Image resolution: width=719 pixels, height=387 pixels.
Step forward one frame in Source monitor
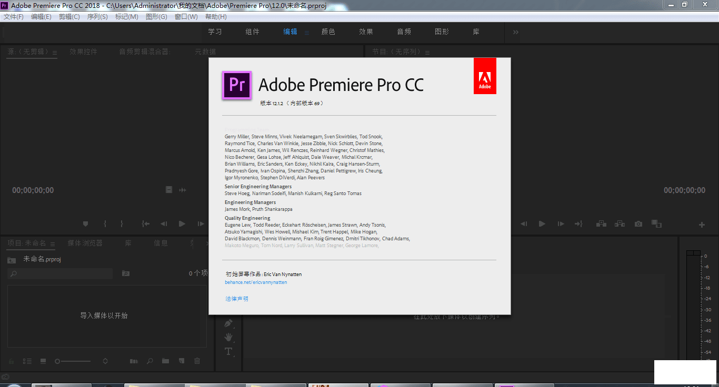[201, 223]
